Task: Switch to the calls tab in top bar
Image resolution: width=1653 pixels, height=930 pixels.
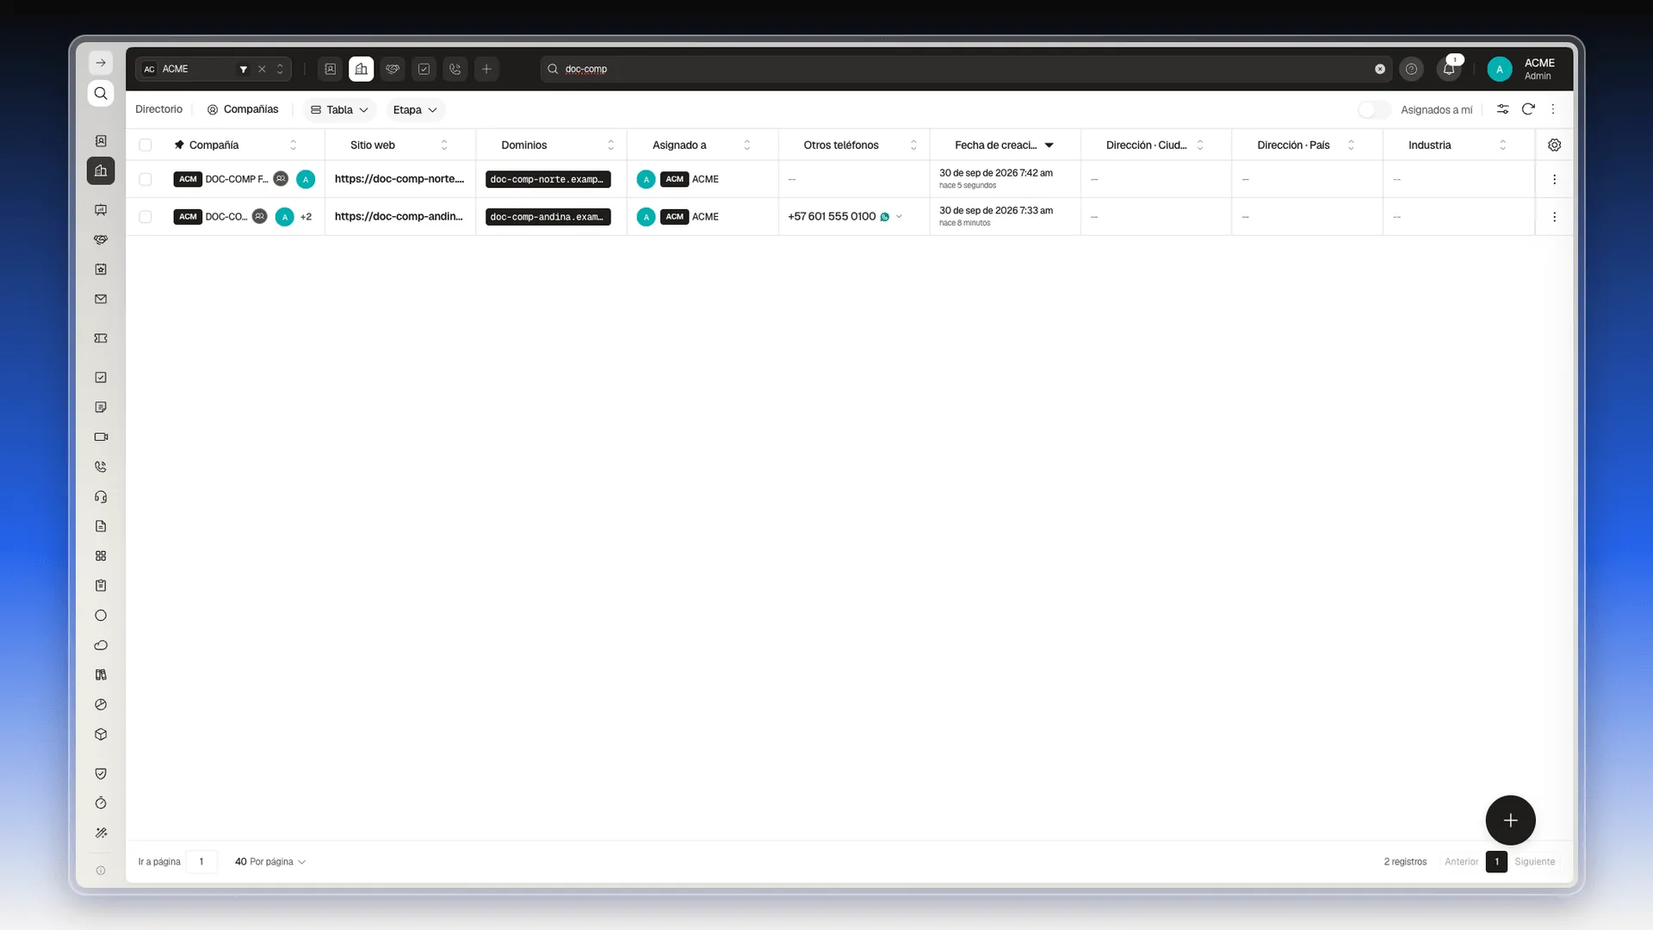Action: pyautogui.click(x=455, y=69)
